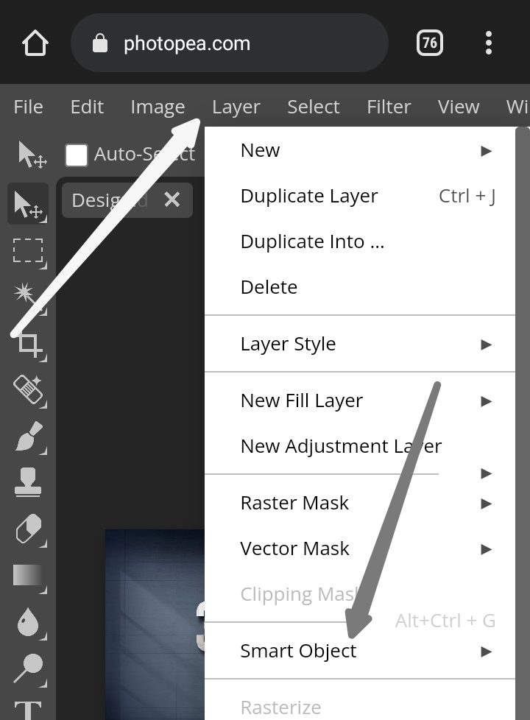Select the Clone Stamp tool
Image resolution: width=530 pixels, height=720 pixels.
point(27,482)
